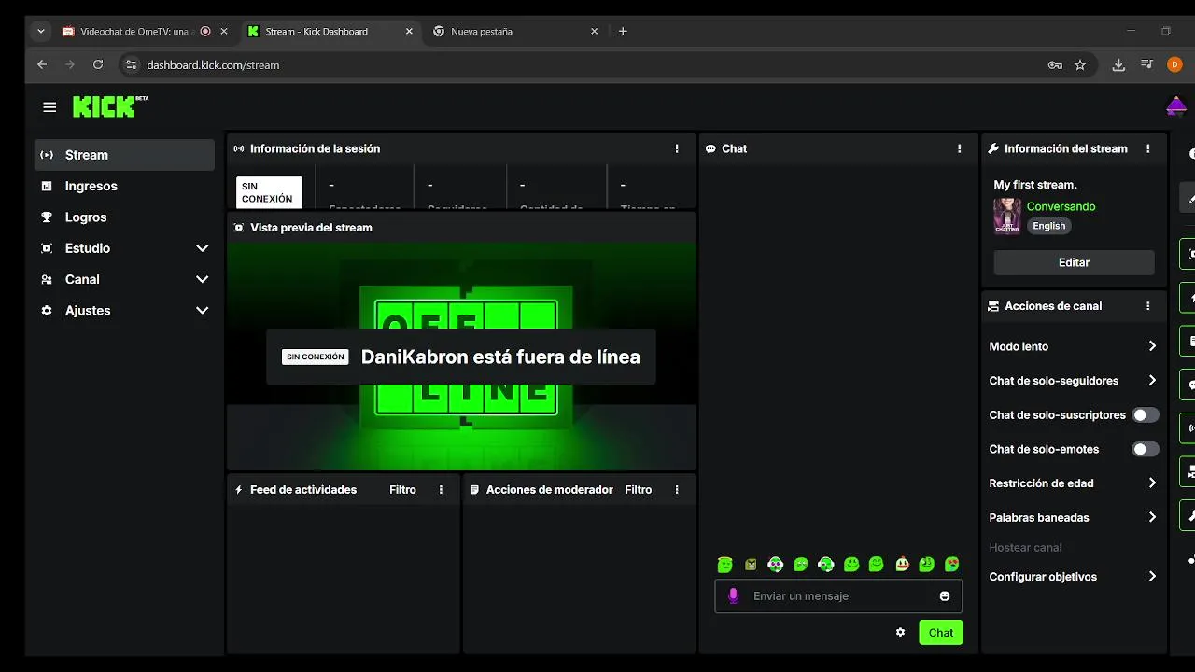Click the Conversando category link
The image size is (1195, 672).
pos(1061,206)
